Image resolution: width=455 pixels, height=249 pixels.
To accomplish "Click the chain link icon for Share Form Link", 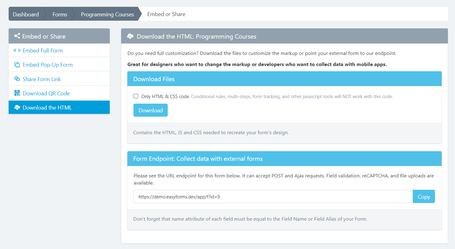I will pos(17,79).
